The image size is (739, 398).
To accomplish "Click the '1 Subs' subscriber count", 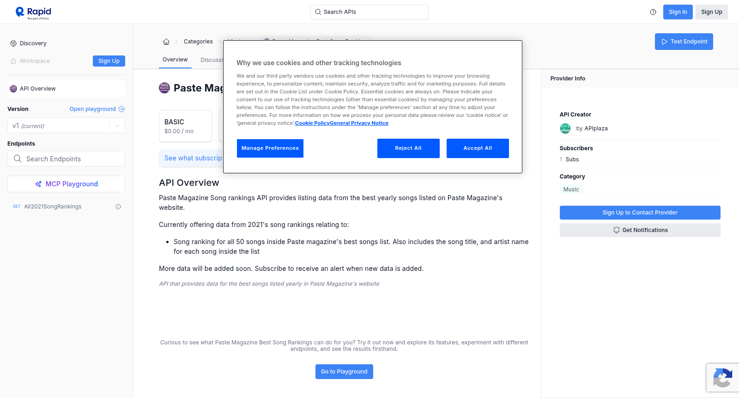I will tap(569, 159).
